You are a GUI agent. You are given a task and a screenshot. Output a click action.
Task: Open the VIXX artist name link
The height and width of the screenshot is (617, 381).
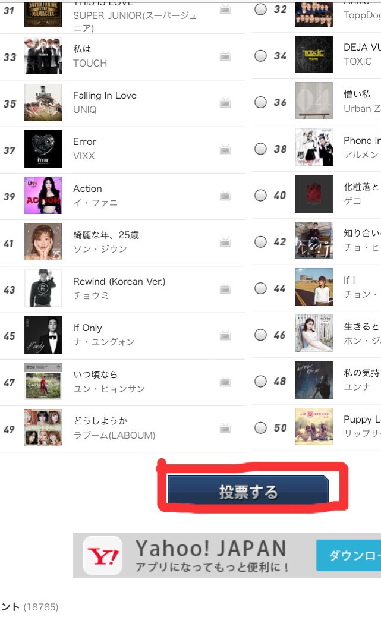coord(84,156)
